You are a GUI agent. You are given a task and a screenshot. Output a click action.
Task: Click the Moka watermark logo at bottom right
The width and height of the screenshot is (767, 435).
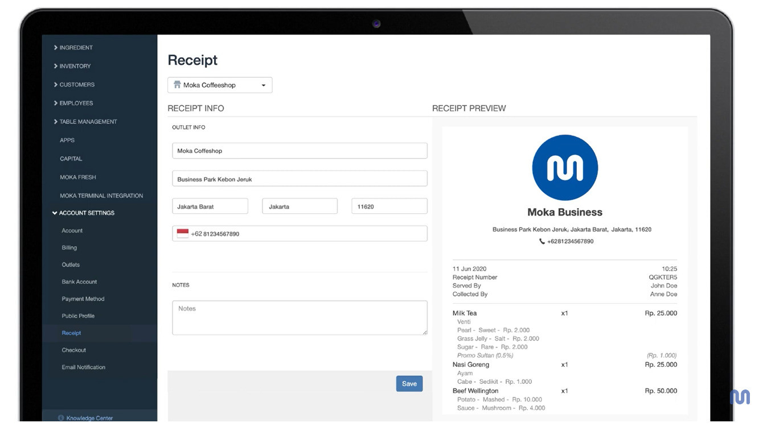[x=740, y=397]
